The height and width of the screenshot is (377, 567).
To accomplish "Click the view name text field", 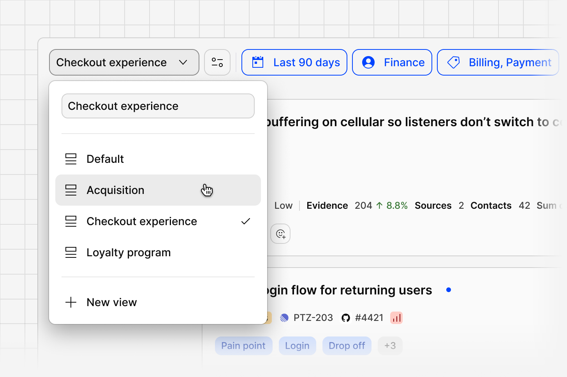I will click(158, 106).
